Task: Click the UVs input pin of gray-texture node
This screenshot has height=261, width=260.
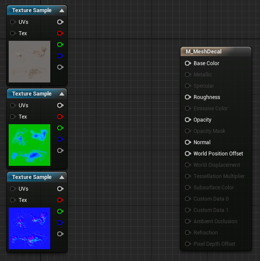Action: [x=13, y=22]
